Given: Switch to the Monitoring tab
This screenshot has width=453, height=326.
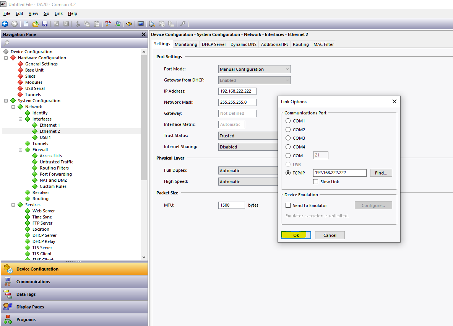Looking at the screenshot, I should tap(186, 44).
